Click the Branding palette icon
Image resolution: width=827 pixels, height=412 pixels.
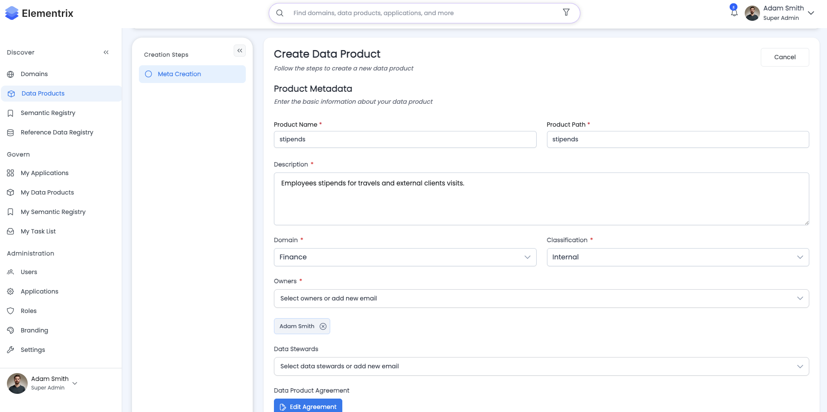[x=11, y=330]
